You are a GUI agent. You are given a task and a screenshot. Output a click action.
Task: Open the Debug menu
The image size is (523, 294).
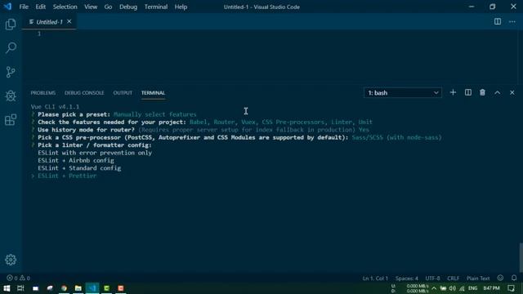128,7
